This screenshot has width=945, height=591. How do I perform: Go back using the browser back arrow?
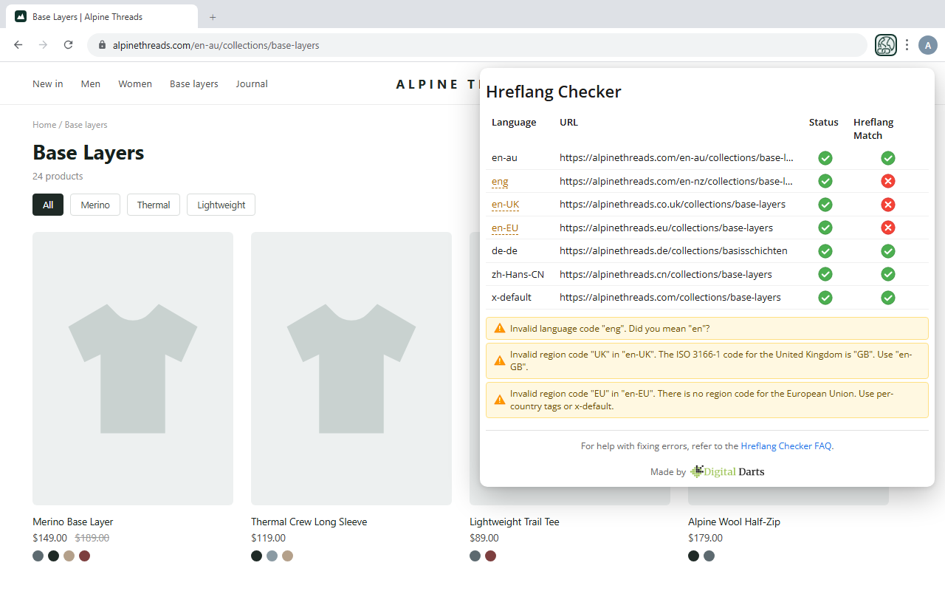pyautogui.click(x=18, y=45)
